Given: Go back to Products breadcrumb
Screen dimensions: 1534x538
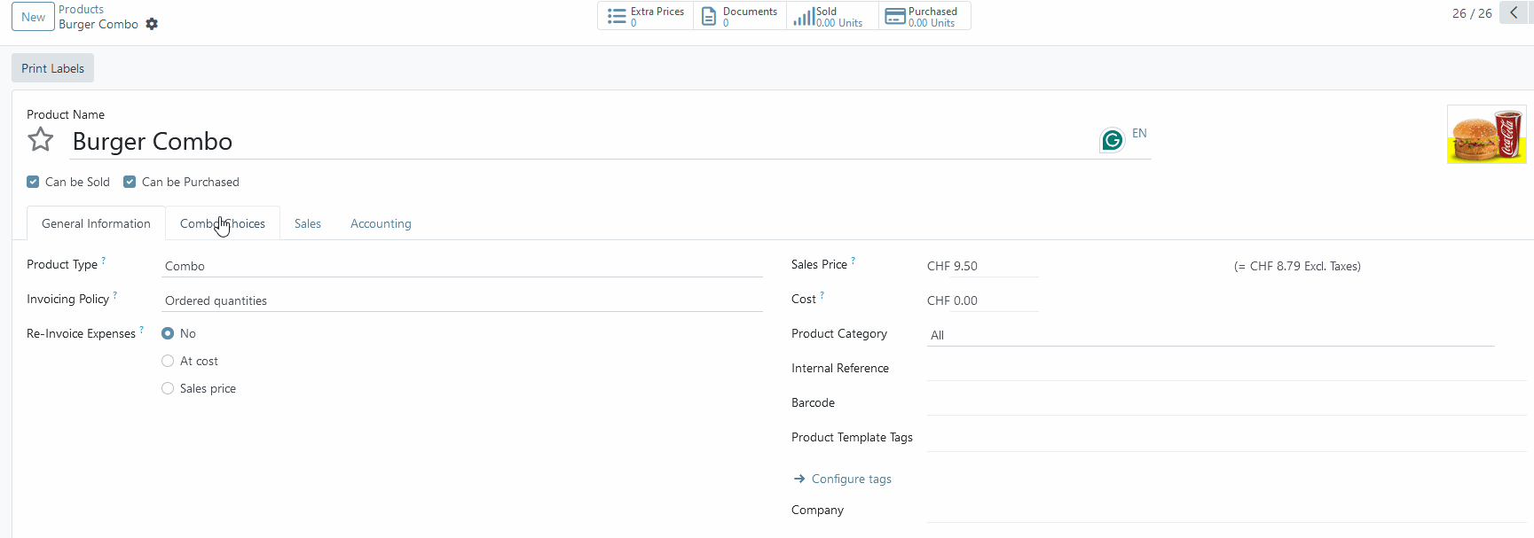Looking at the screenshot, I should 81,9.
